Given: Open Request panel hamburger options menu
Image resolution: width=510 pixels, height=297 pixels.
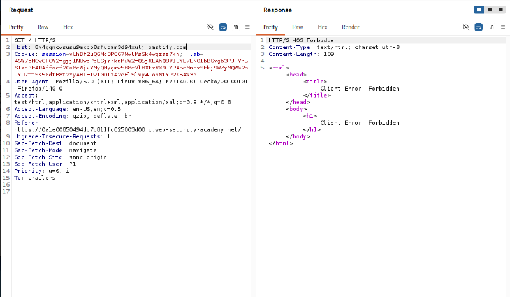Looking at the screenshot, I should (x=247, y=27).
